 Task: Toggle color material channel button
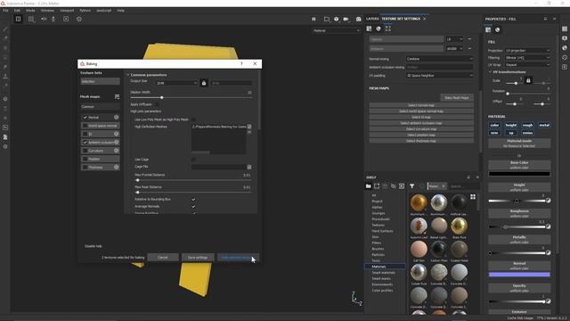pyautogui.click(x=494, y=125)
